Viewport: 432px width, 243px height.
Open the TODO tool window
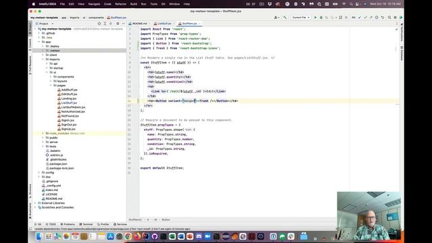[51, 224]
